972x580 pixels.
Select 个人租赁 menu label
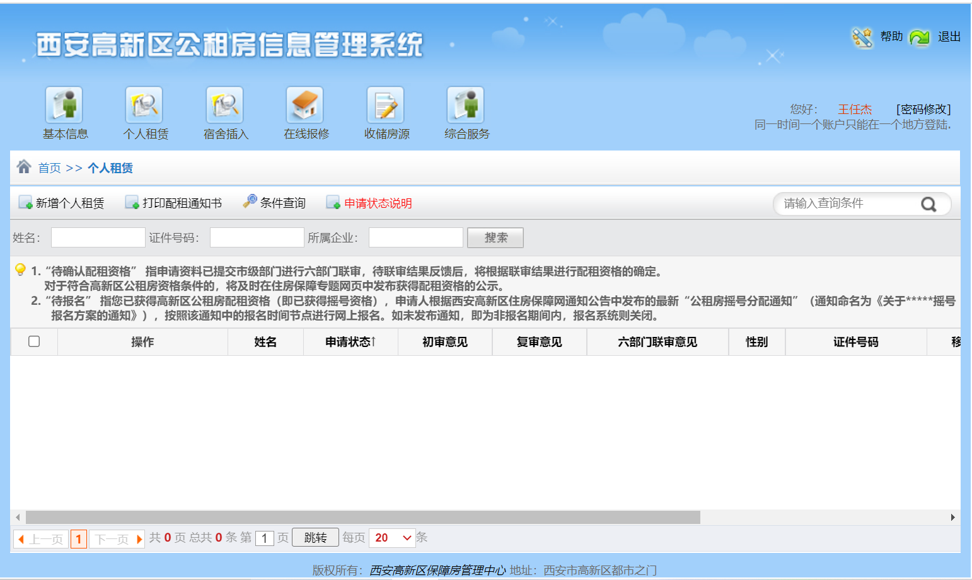pos(146,134)
